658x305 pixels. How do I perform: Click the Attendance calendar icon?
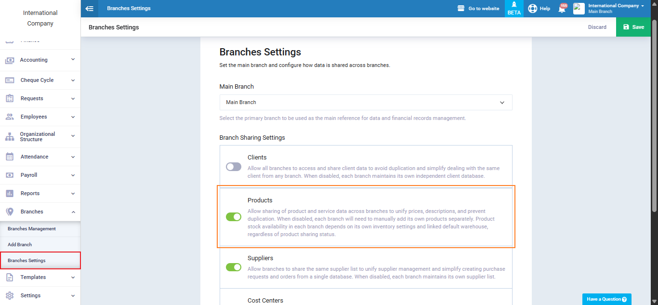click(x=10, y=157)
